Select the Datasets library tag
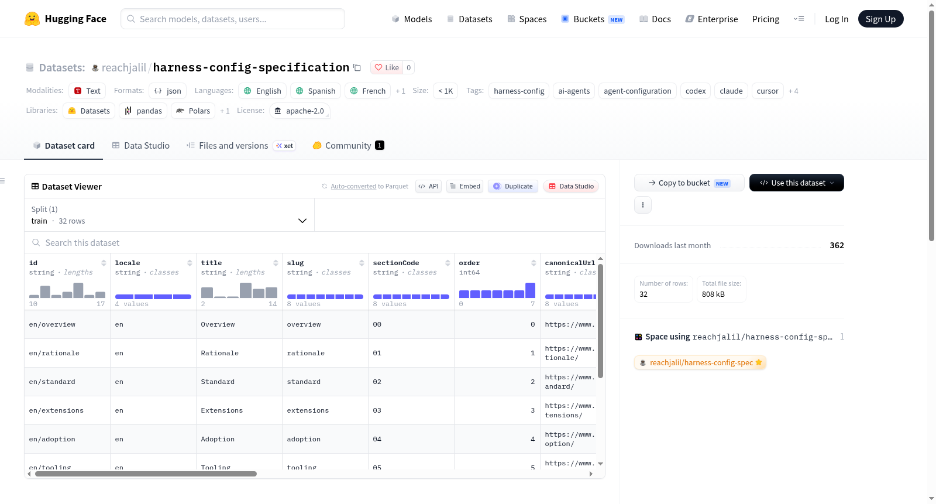 tap(89, 111)
